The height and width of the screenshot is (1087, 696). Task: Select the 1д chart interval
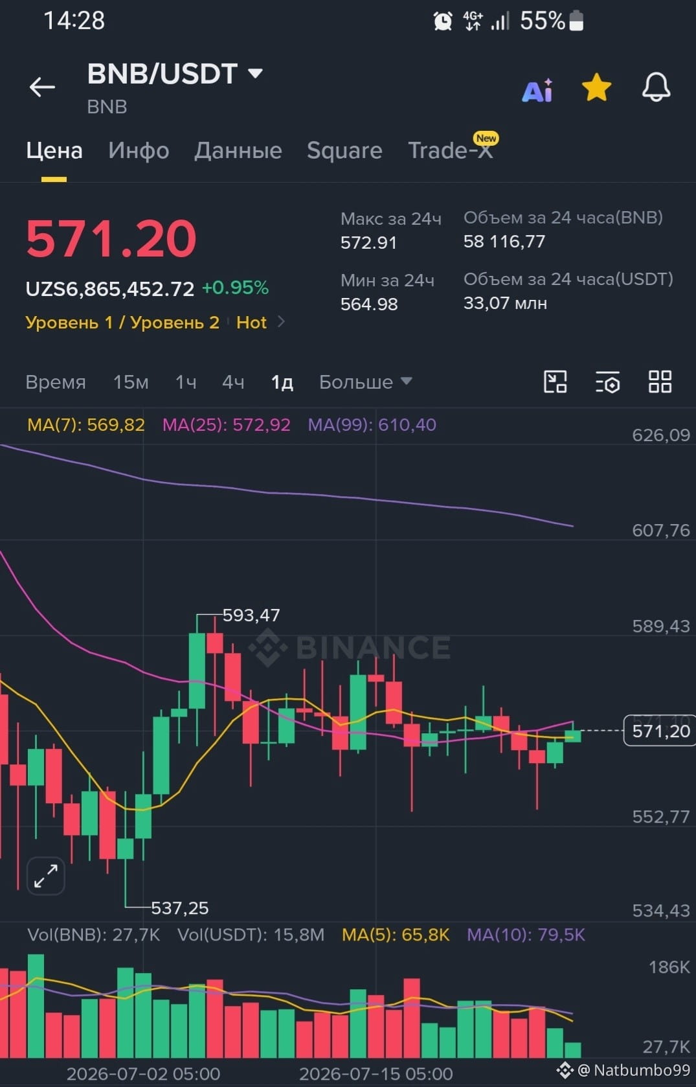coord(282,382)
